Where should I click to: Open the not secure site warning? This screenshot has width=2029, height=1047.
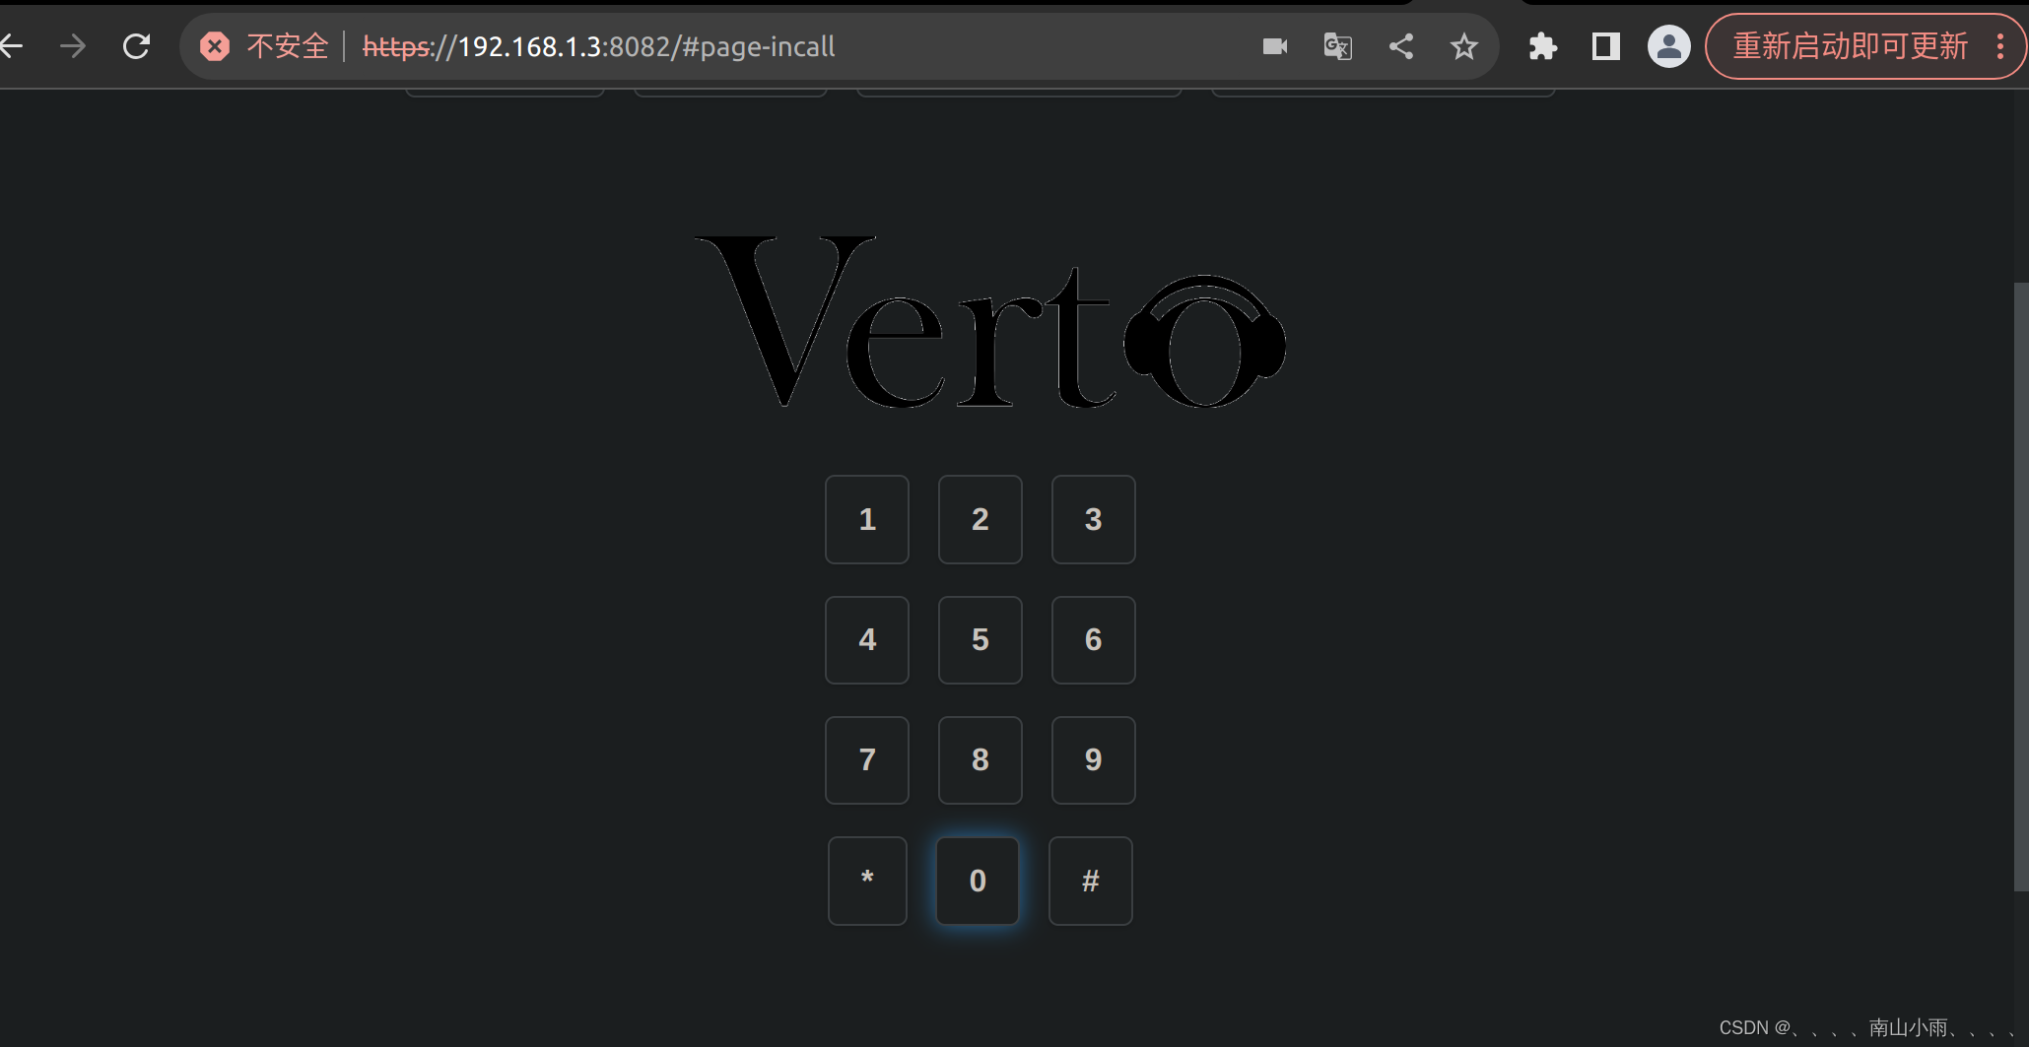(264, 46)
